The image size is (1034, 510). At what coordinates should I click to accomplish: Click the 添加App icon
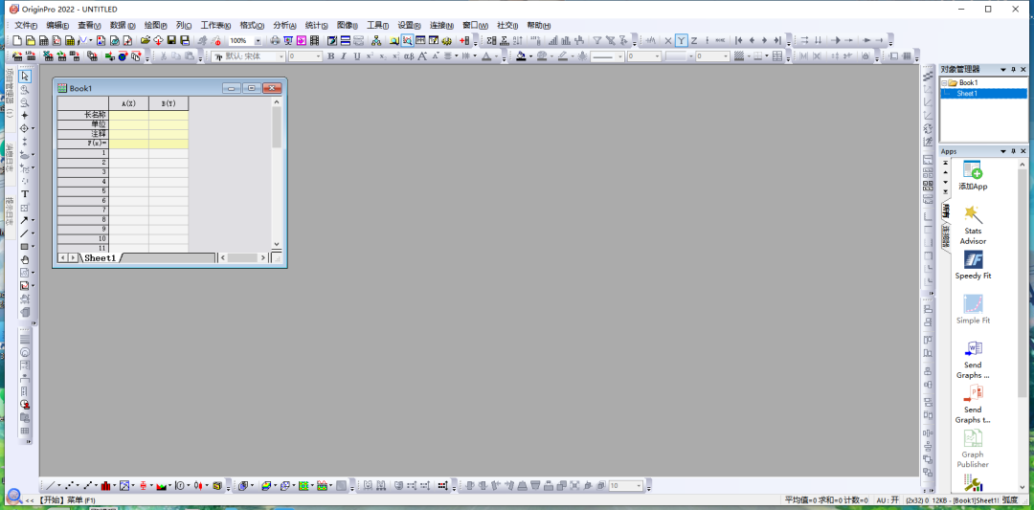click(x=973, y=175)
